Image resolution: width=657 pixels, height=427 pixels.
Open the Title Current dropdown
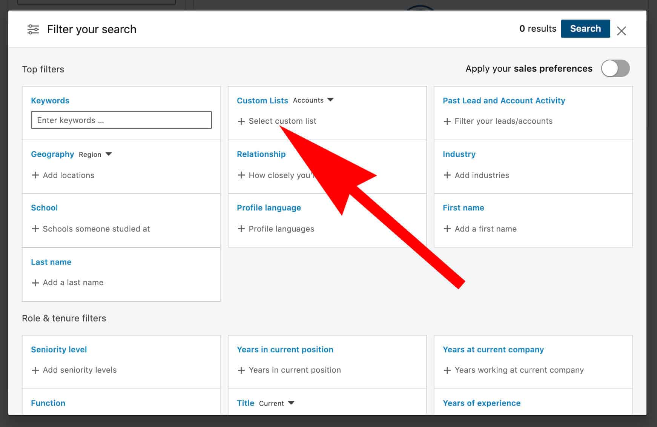(276, 403)
